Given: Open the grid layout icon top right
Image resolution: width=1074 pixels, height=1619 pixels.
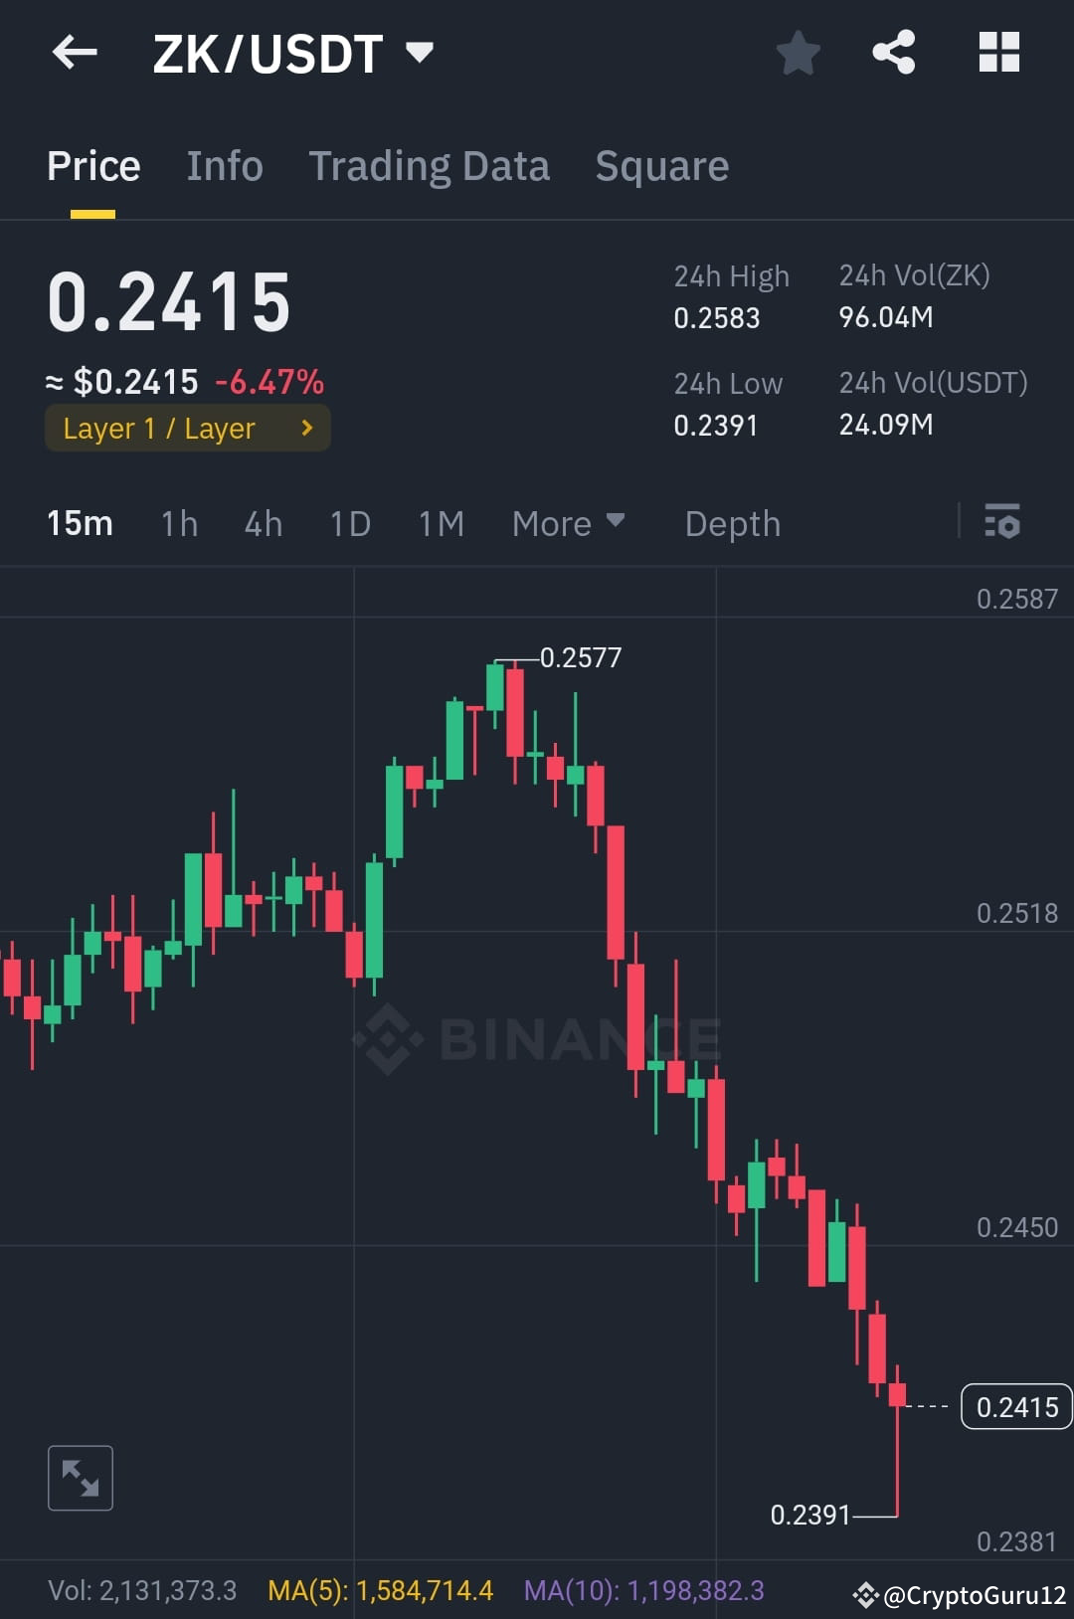Looking at the screenshot, I should (999, 53).
